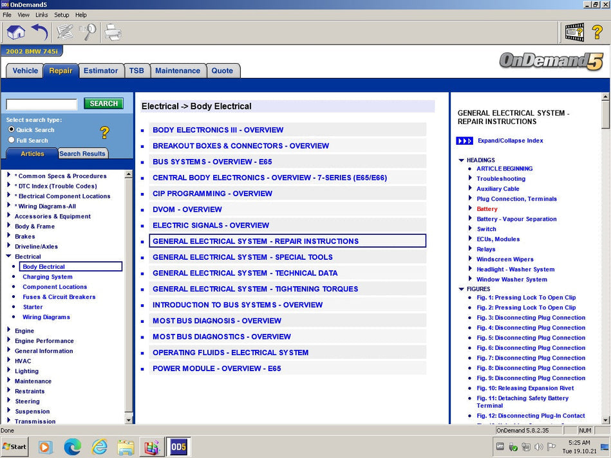The width and height of the screenshot is (611, 458).
Task: Expand the Engine category in tree
Action: (9, 331)
